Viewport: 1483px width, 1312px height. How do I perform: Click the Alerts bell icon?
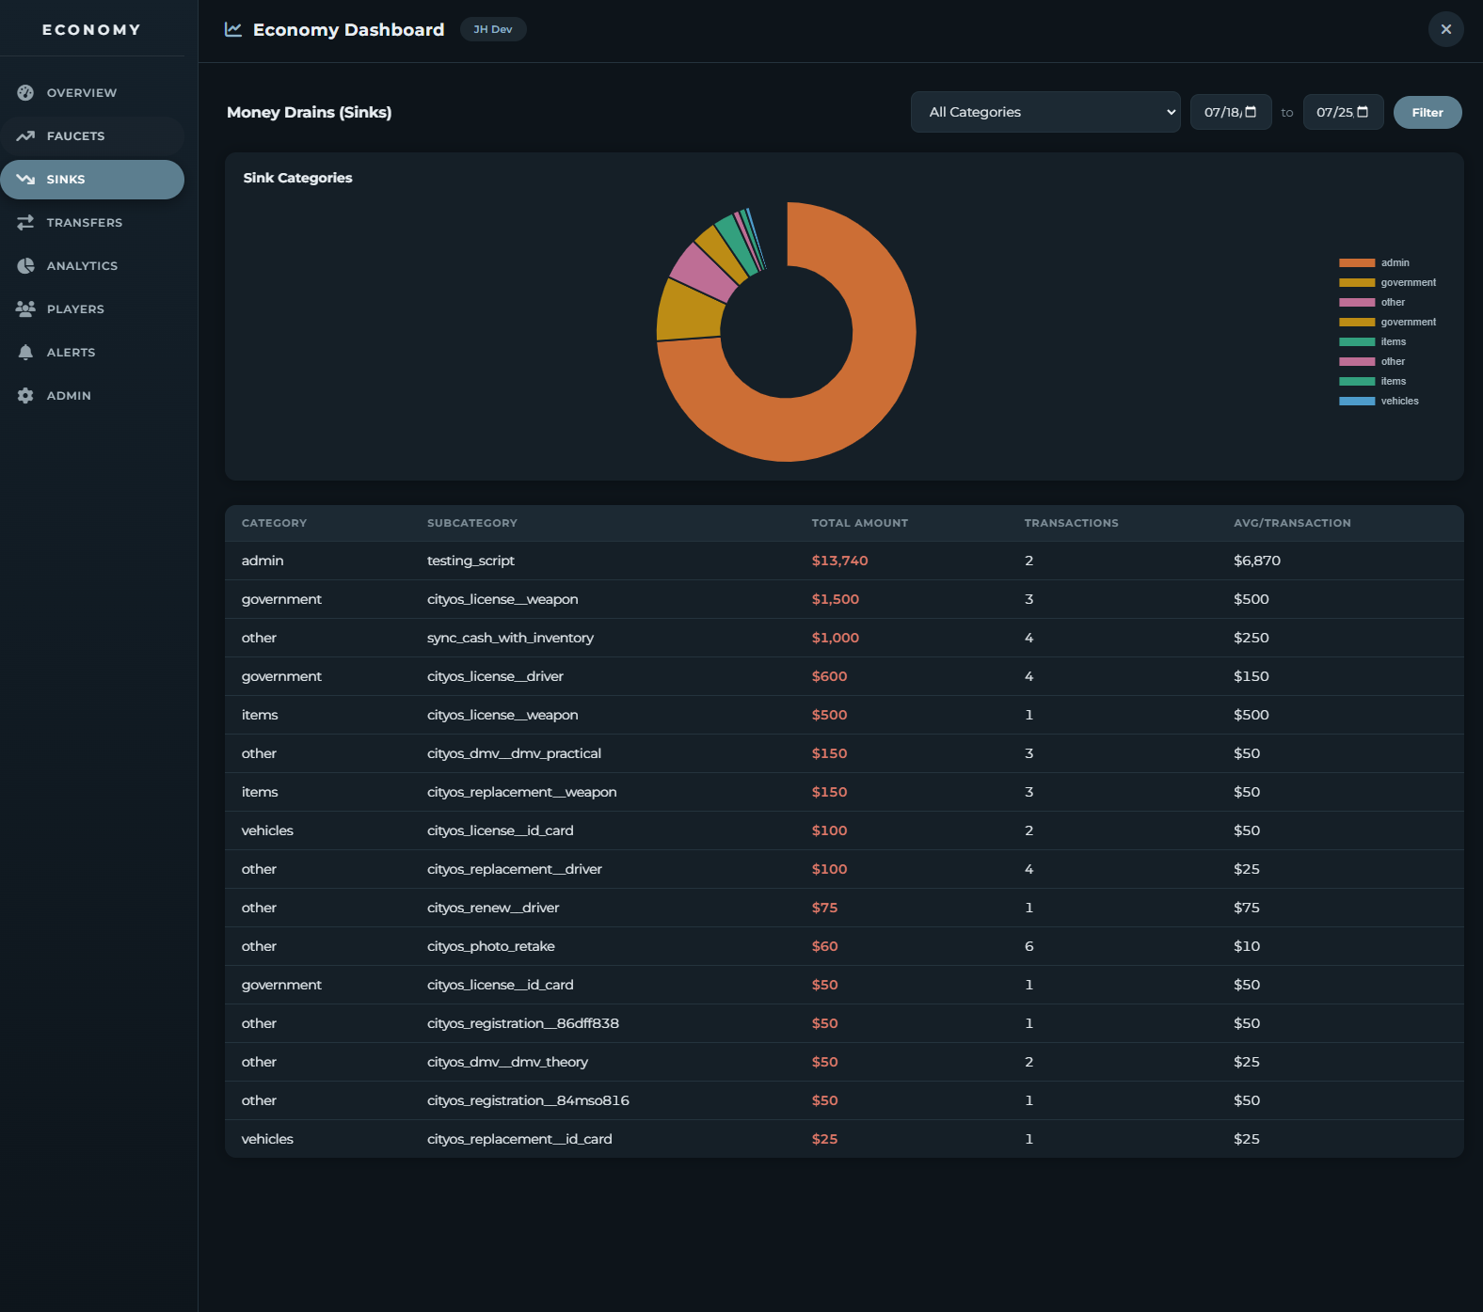(25, 352)
